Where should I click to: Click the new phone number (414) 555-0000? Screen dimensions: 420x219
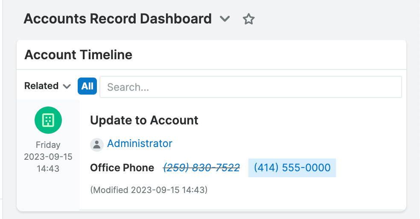(x=292, y=167)
